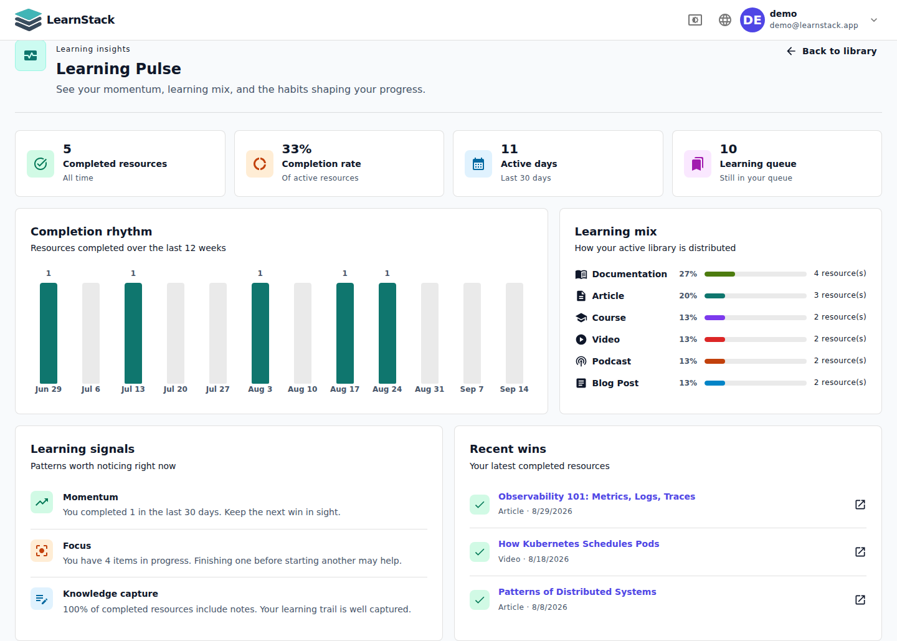This screenshot has height=641, width=897.
Task: Open the language globe icon
Action: pos(725,20)
